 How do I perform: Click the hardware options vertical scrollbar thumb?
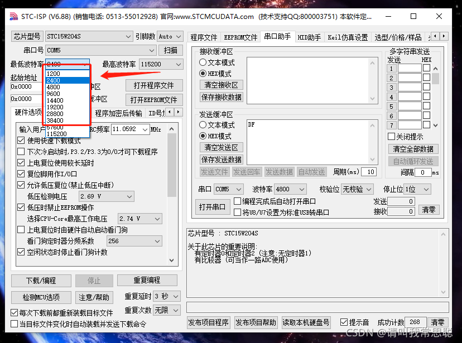click(x=172, y=165)
